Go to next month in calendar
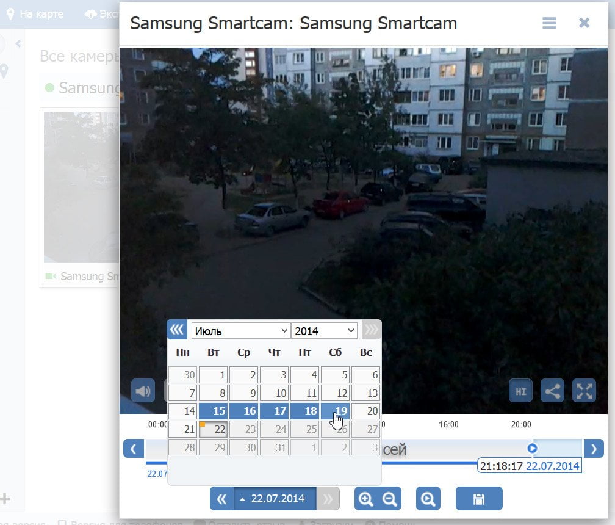 point(371,330)
